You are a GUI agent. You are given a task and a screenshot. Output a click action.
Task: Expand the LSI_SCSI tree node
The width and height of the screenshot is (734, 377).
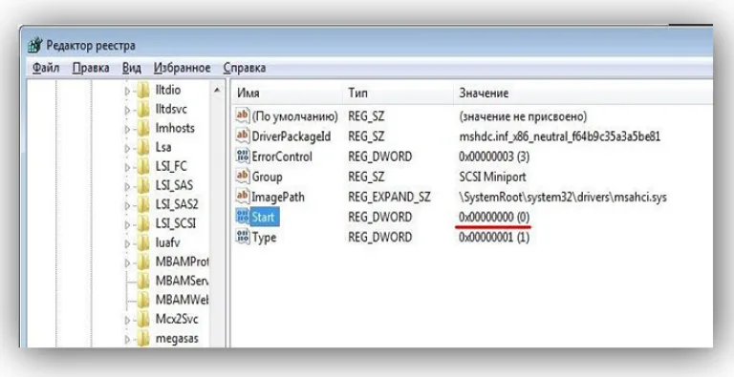pos(127,224)
